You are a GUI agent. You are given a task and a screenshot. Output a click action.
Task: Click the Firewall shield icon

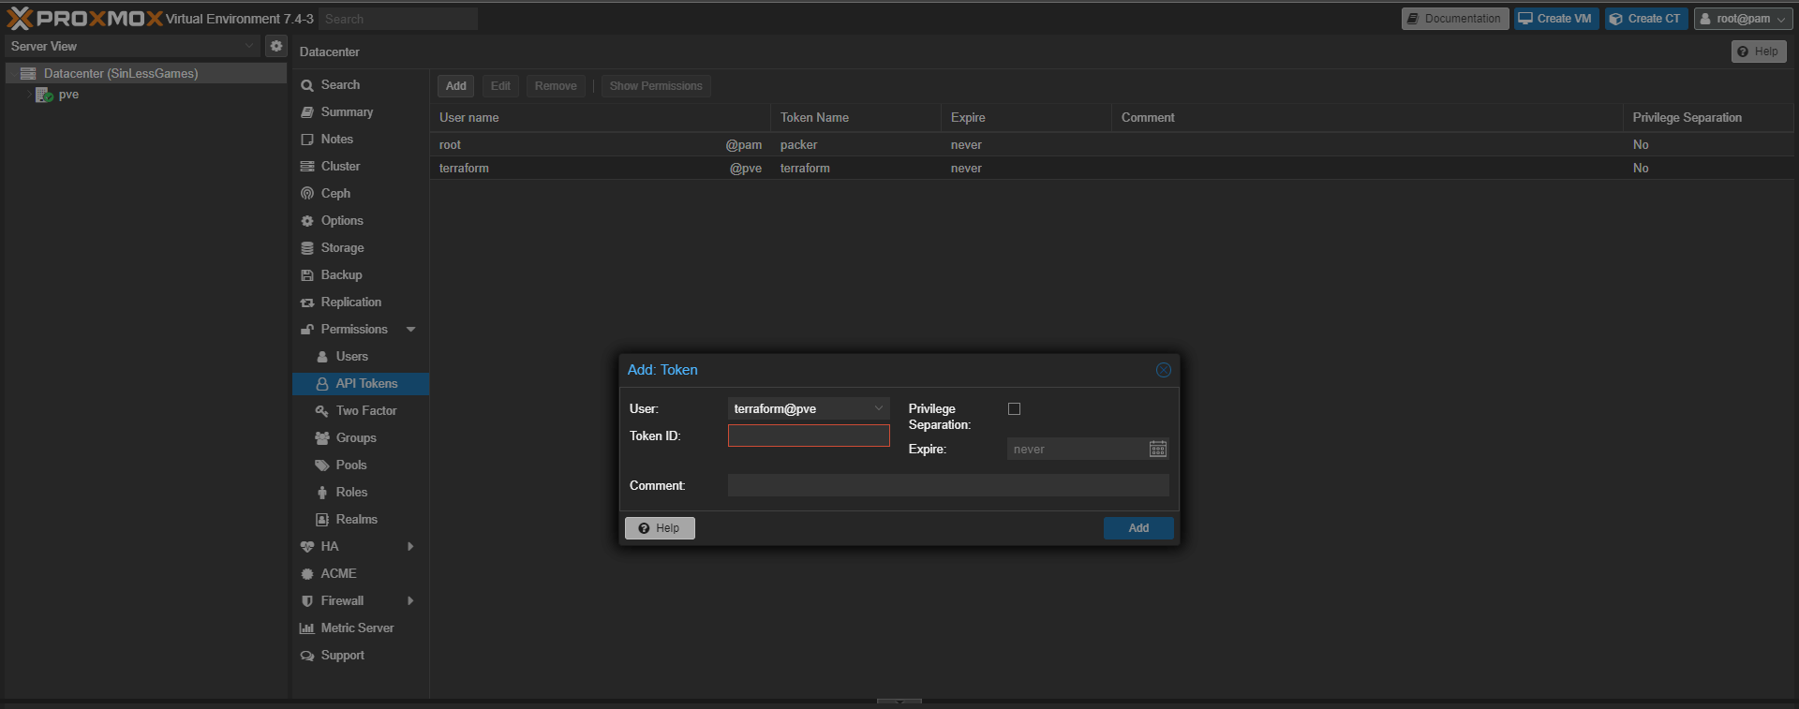[x=307, y=601]
